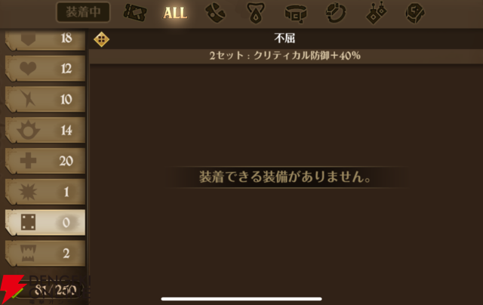Select the highlighted four-dot square set with 0
This screenshot has height=305, width=483.
pyautogui.click(x=45, y=223)
